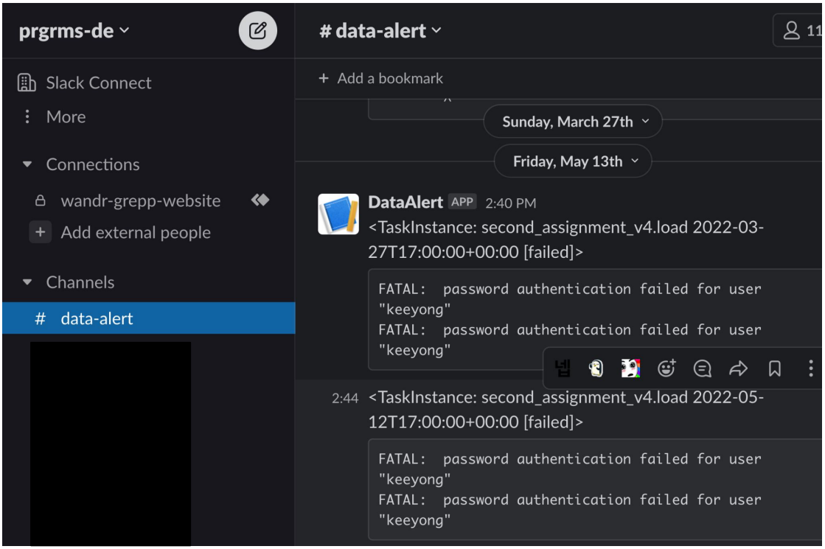Open the wandr-grepp-website channel
Viewport: 825px width, 549px height.
coord(141,201)
